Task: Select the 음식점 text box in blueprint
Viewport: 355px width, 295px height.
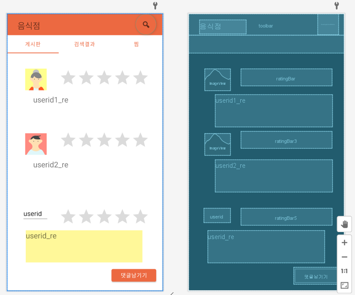Action: 223,27
